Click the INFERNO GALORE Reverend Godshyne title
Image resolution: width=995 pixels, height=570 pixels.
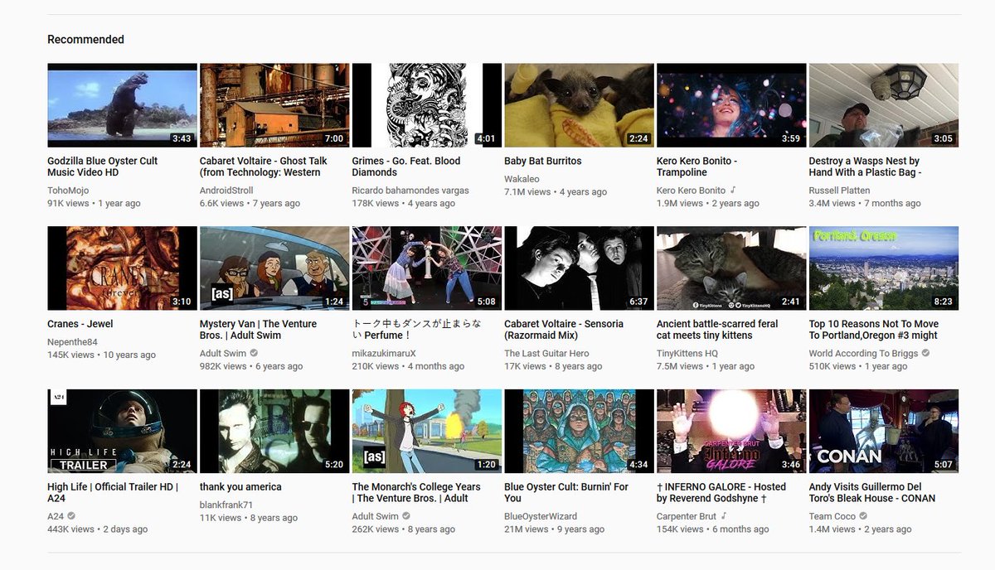(721, 493)
